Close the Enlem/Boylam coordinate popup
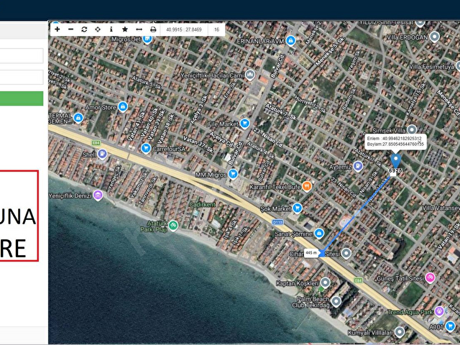Viewport: 460px width, 345px height. click(420, 142)
